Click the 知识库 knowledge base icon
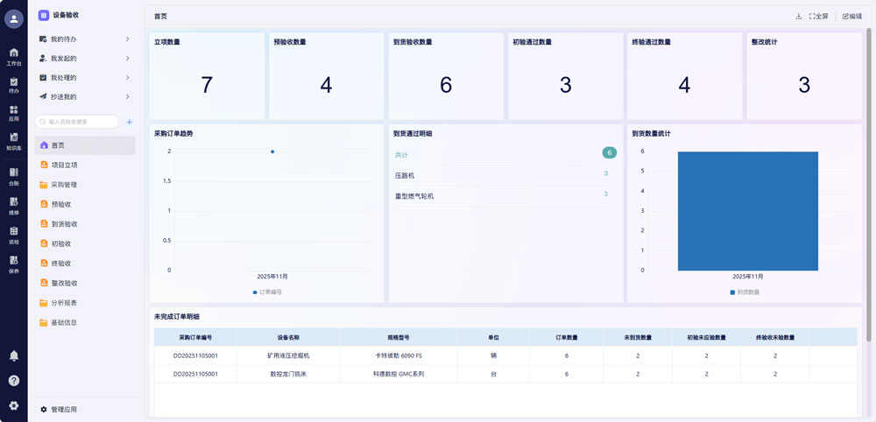This screenshot has width=876, height=422. click(x=13, y=141)
